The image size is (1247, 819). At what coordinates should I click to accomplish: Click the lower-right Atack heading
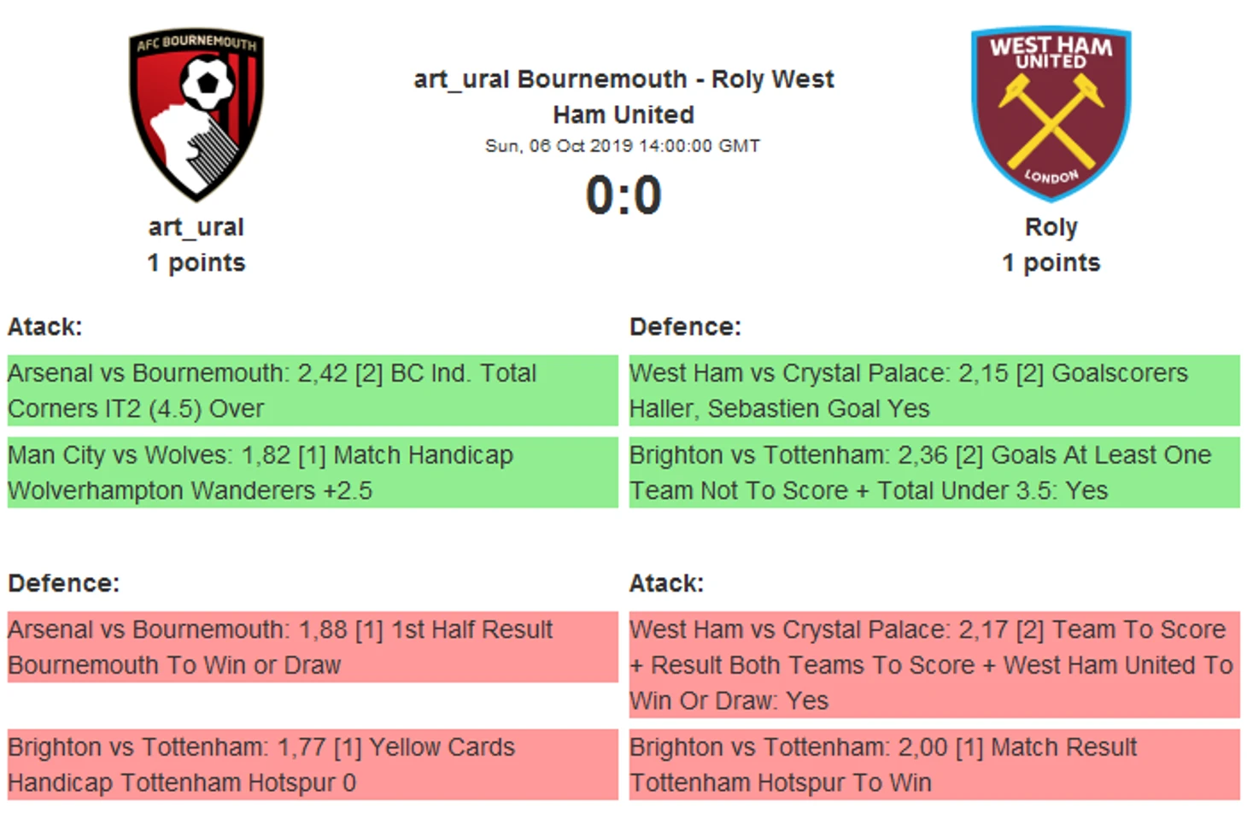[x=666, y=583]
